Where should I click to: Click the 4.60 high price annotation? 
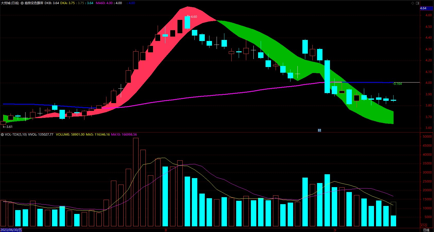point(194,17)
